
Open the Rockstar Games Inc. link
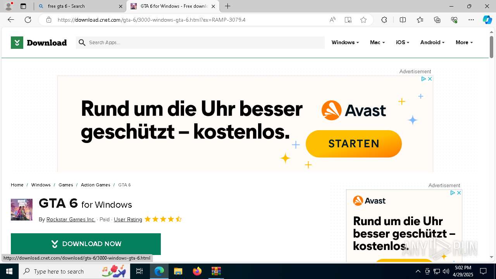click(71, 219)
